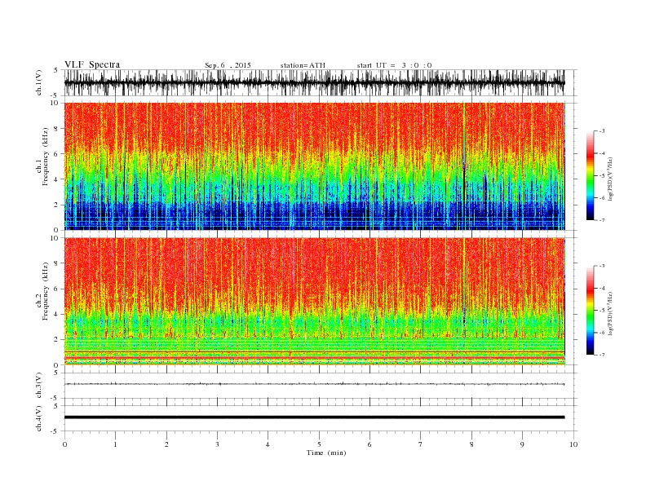
Task: Click the '4' tick on the time axis
Action: [268, 444]
